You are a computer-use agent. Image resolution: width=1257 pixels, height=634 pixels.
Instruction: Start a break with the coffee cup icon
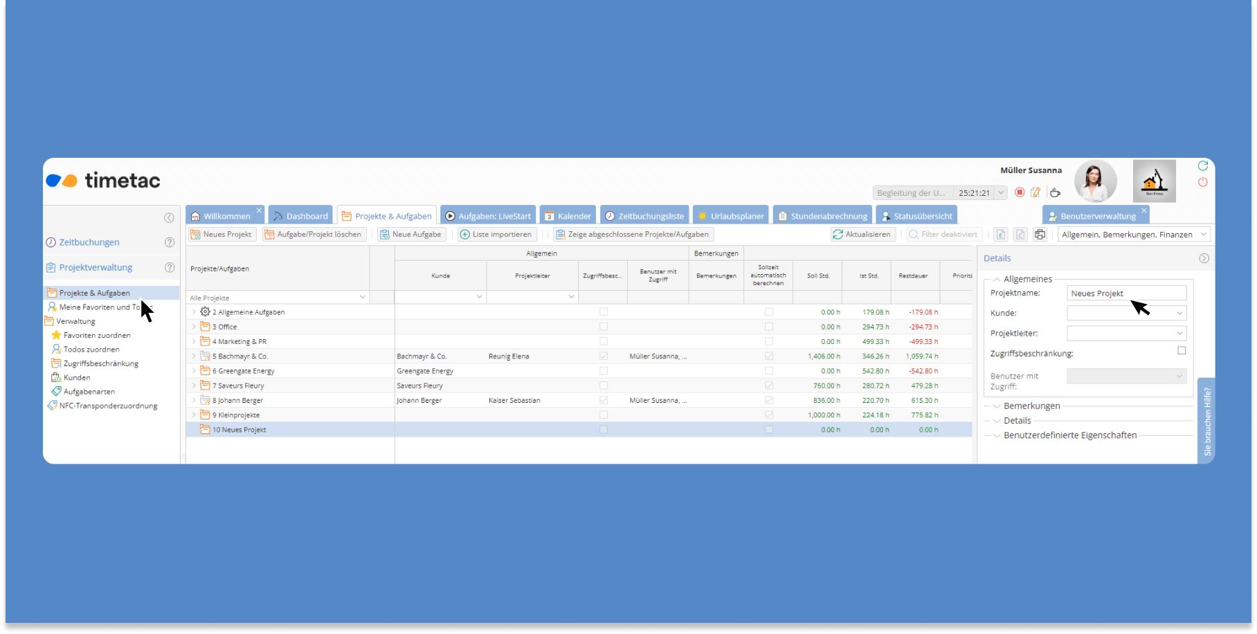point(1055,192)
